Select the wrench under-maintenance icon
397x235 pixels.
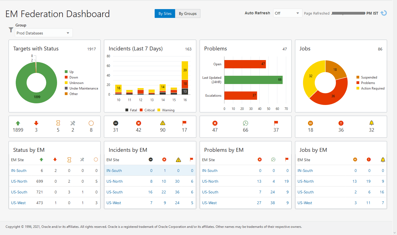tap(73, 123)
